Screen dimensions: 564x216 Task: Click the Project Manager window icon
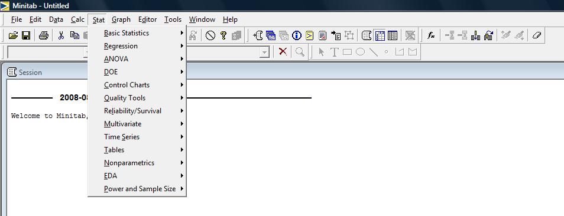393,35
